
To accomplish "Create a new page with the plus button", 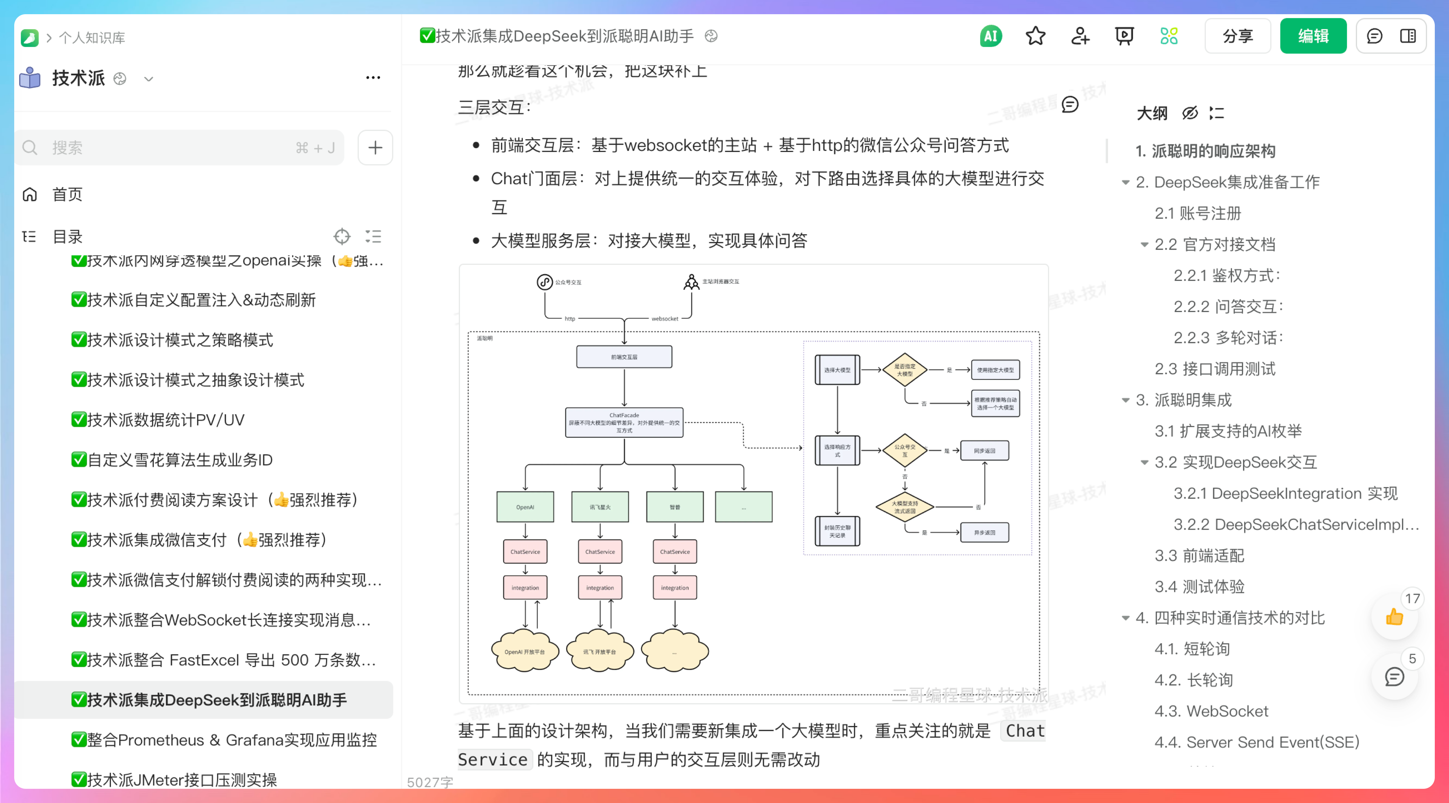I will (375, 147).
